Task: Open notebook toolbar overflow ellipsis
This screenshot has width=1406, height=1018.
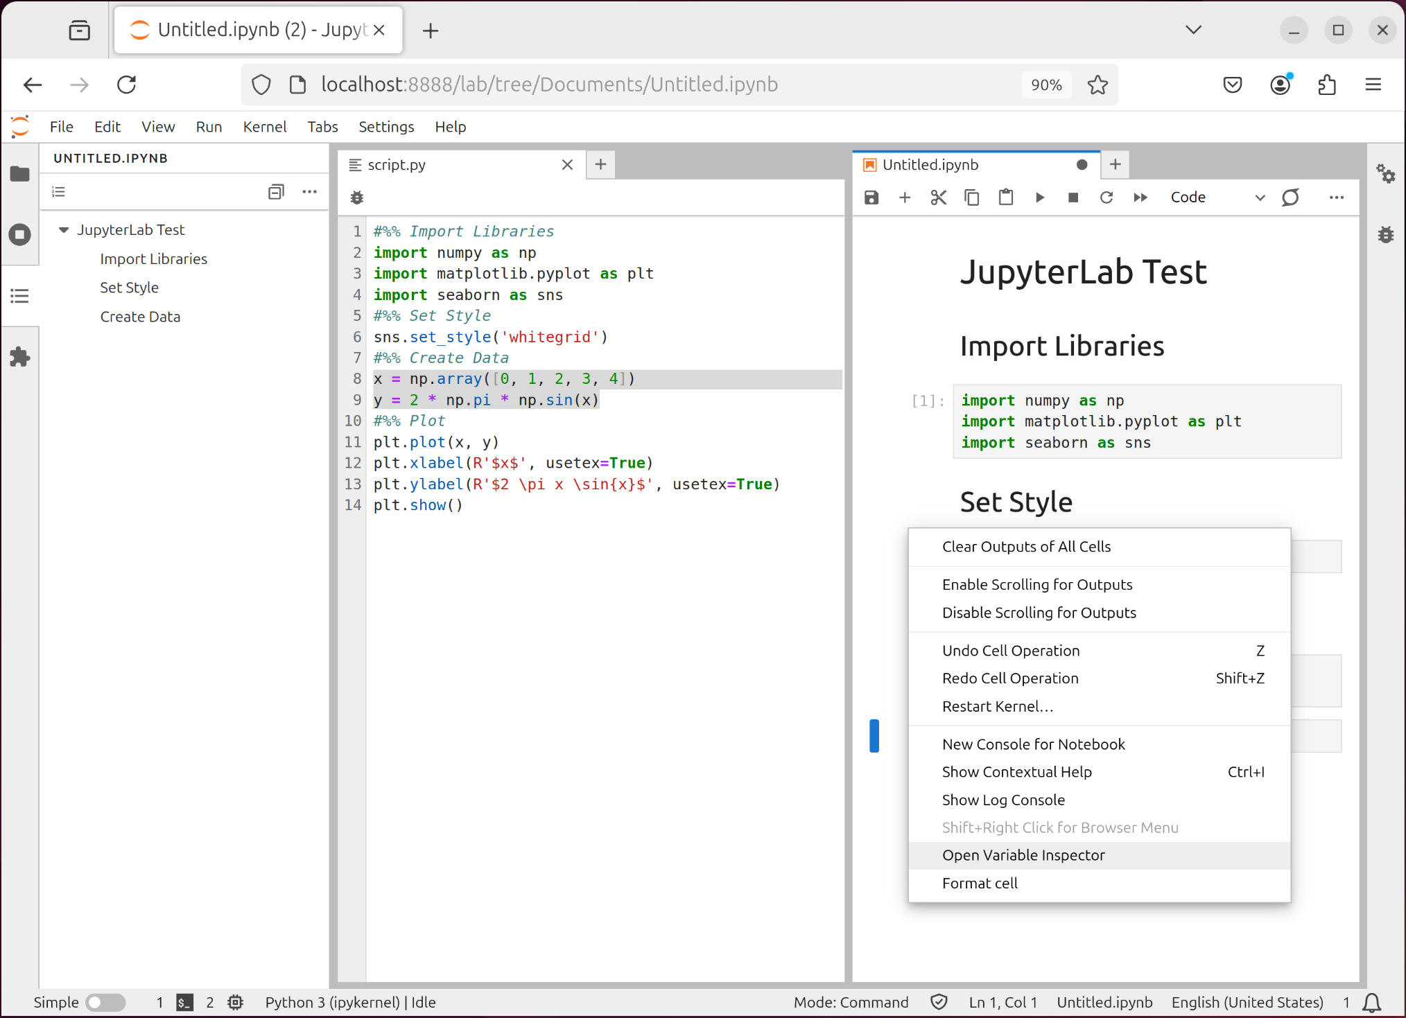Action: [x=1337, y=198]
